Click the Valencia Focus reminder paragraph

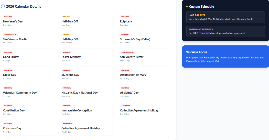pos(225,59)
